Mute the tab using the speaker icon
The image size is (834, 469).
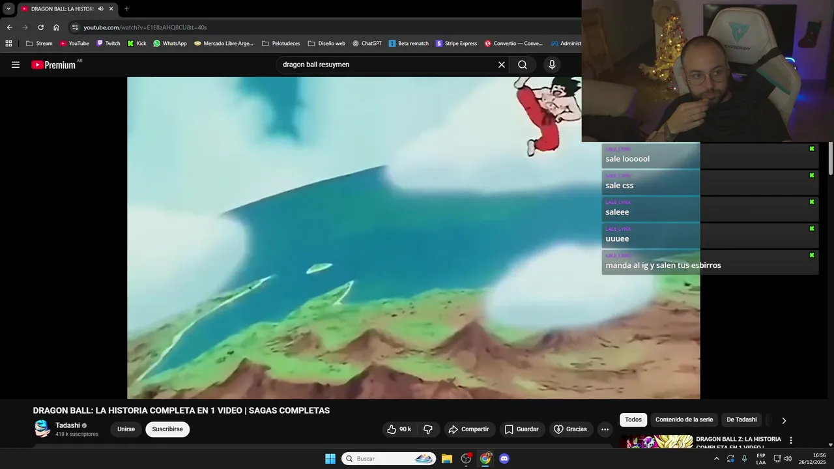[x=101, y=8]
